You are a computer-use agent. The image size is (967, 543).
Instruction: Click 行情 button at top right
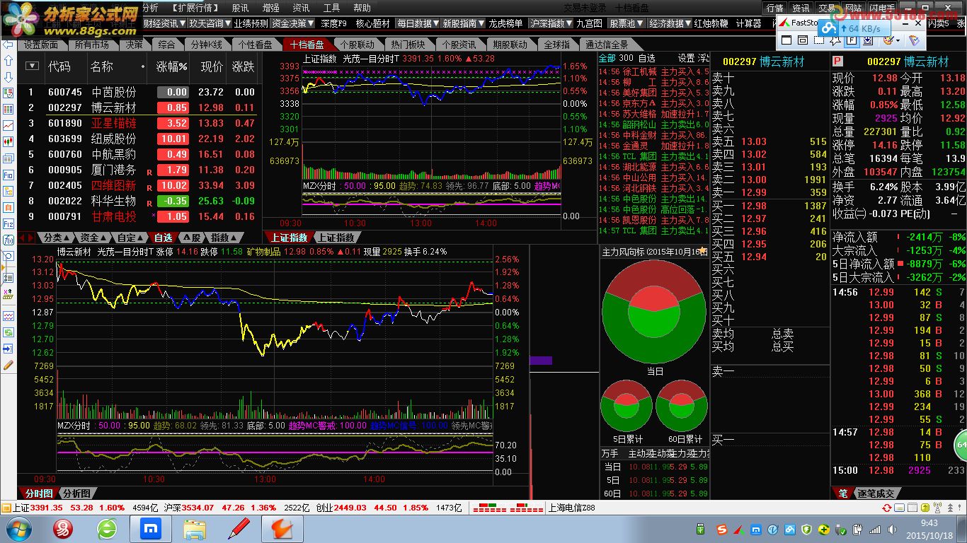775,8
